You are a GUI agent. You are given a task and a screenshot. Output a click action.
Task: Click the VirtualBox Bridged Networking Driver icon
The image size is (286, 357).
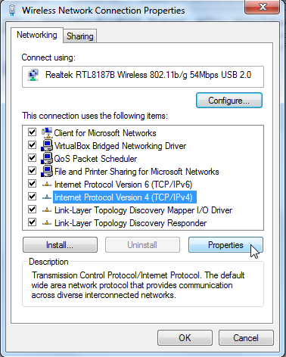point(47,145)
